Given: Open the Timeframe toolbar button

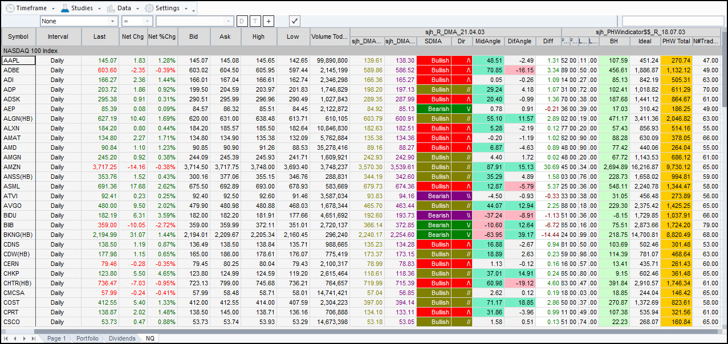Looking at the screenshot, I should point(26,8).
